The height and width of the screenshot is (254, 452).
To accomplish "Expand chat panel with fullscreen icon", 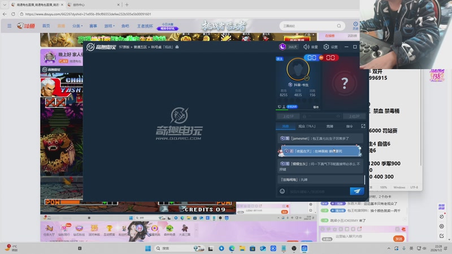I will tap(363, 126).
